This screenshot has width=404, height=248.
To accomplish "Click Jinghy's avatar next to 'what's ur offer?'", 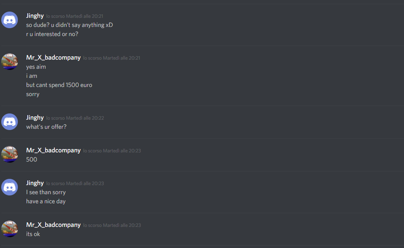I will point(10,122).
